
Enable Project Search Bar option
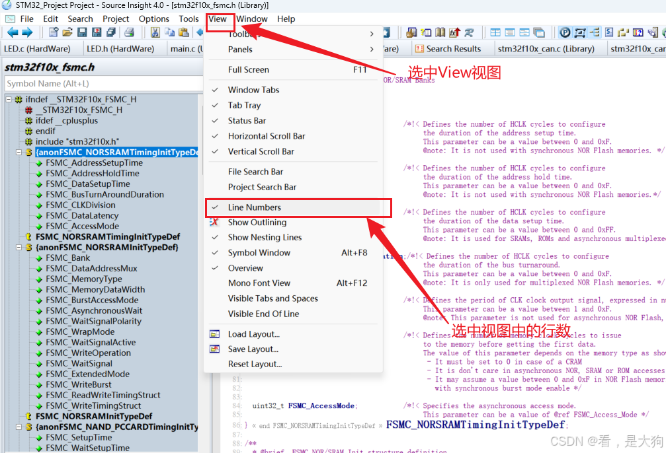point(294,187)
